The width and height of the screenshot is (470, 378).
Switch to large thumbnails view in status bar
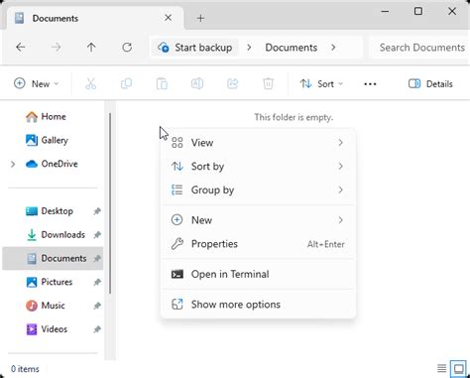pyautogui.click(x=458, y=368)
